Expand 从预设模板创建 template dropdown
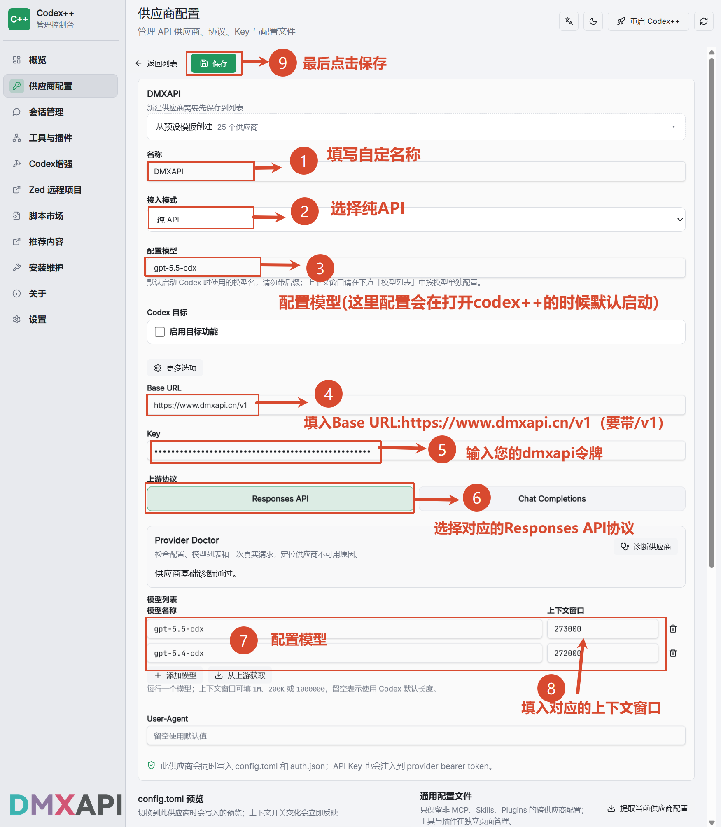The width and height of the screenshot is (721, 827). [x=416, y=127]
